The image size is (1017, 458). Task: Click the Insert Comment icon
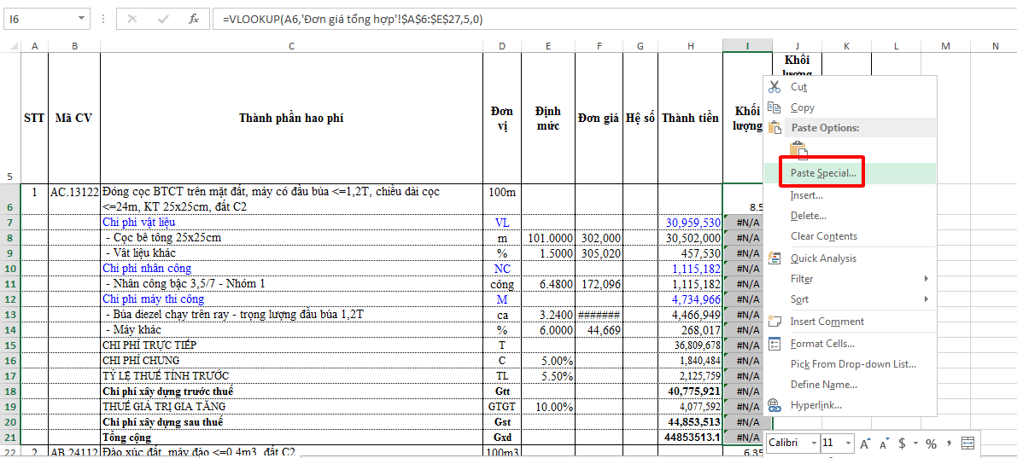774,322
